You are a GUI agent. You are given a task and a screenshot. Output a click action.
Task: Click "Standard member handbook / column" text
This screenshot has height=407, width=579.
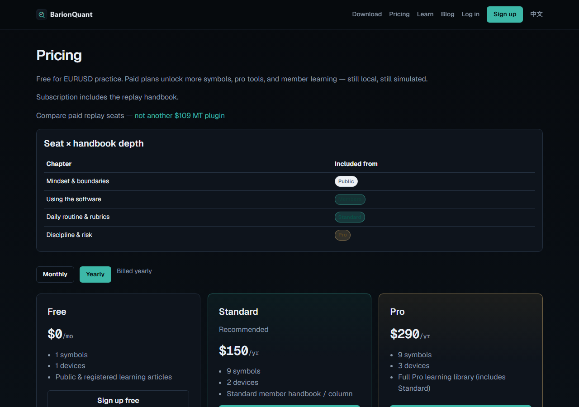(289, 394)
